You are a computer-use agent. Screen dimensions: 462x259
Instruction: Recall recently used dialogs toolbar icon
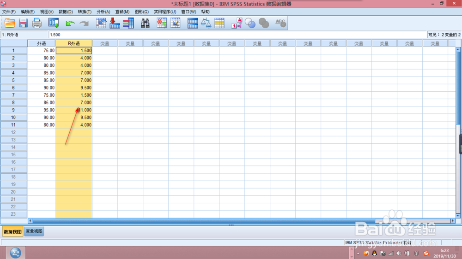pos(54,23)
